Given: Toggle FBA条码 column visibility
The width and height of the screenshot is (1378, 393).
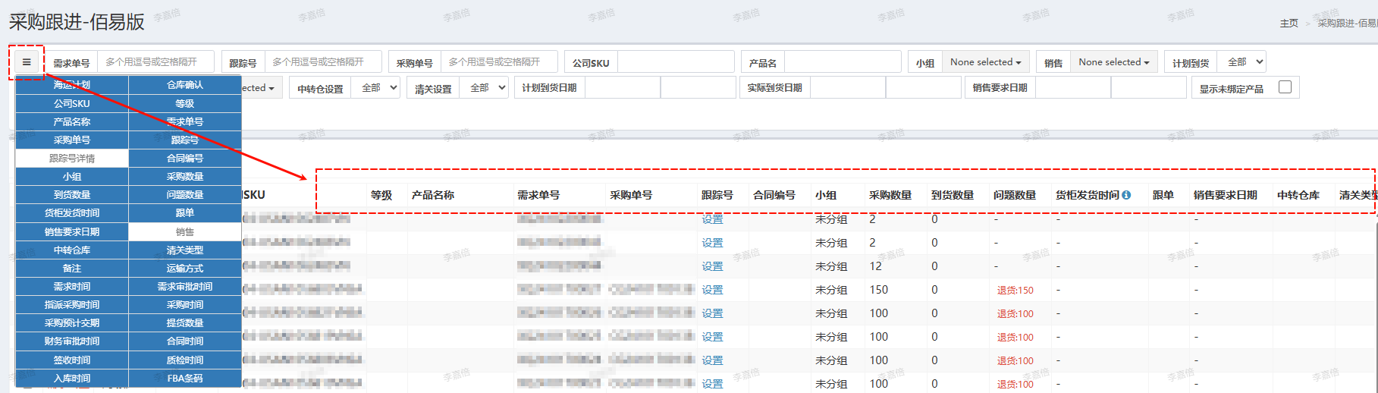Looking at the screenshot, I should 185,379.
